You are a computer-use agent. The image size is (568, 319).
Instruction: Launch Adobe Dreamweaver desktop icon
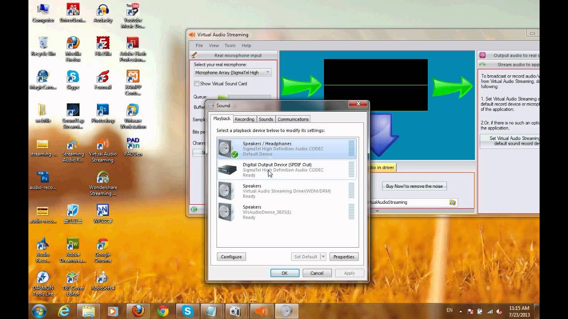(73, 250)
